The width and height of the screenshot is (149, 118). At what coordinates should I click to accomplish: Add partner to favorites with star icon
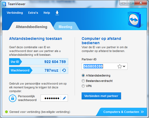119,66
